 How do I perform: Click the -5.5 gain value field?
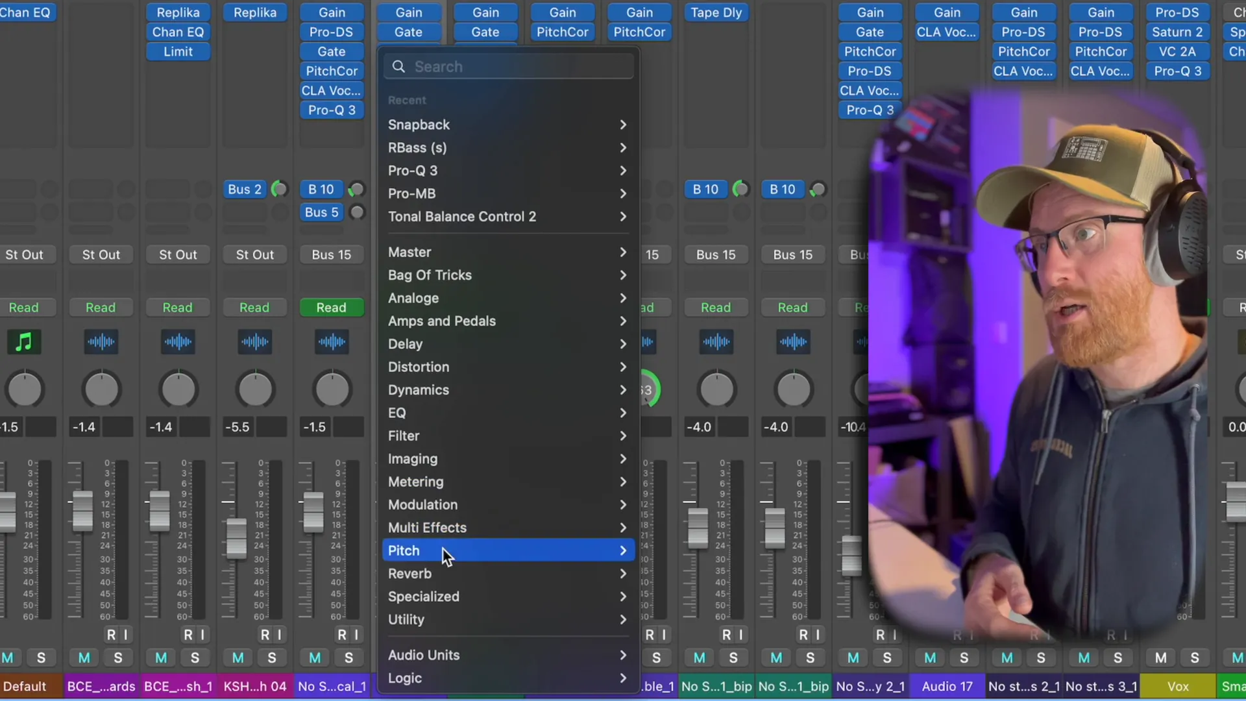click(238, 427)
